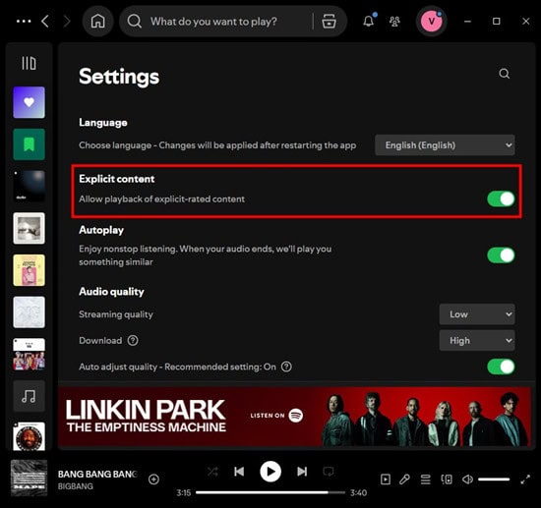Open Now Playing view
Screen dimensions: 541x508
click(x=386, y=480)
